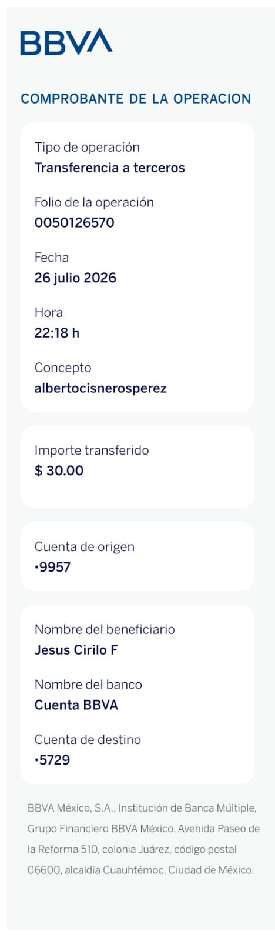
Task: Select folio number 0050126570
Action: coord(75,223)
